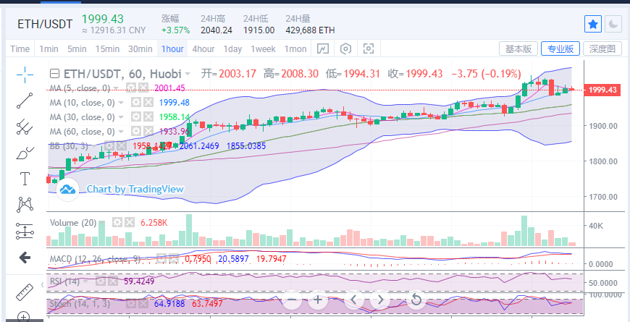
Task: Click the 429,688 ETH volume value
Action: click(x=310, y=30)
